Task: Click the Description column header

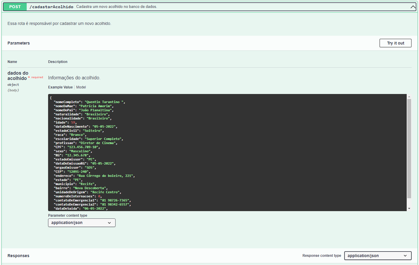Action: (x=58, y=62)
